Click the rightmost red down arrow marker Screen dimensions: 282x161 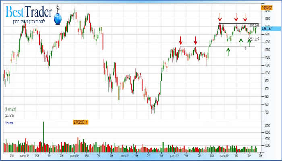coord(245,17)
